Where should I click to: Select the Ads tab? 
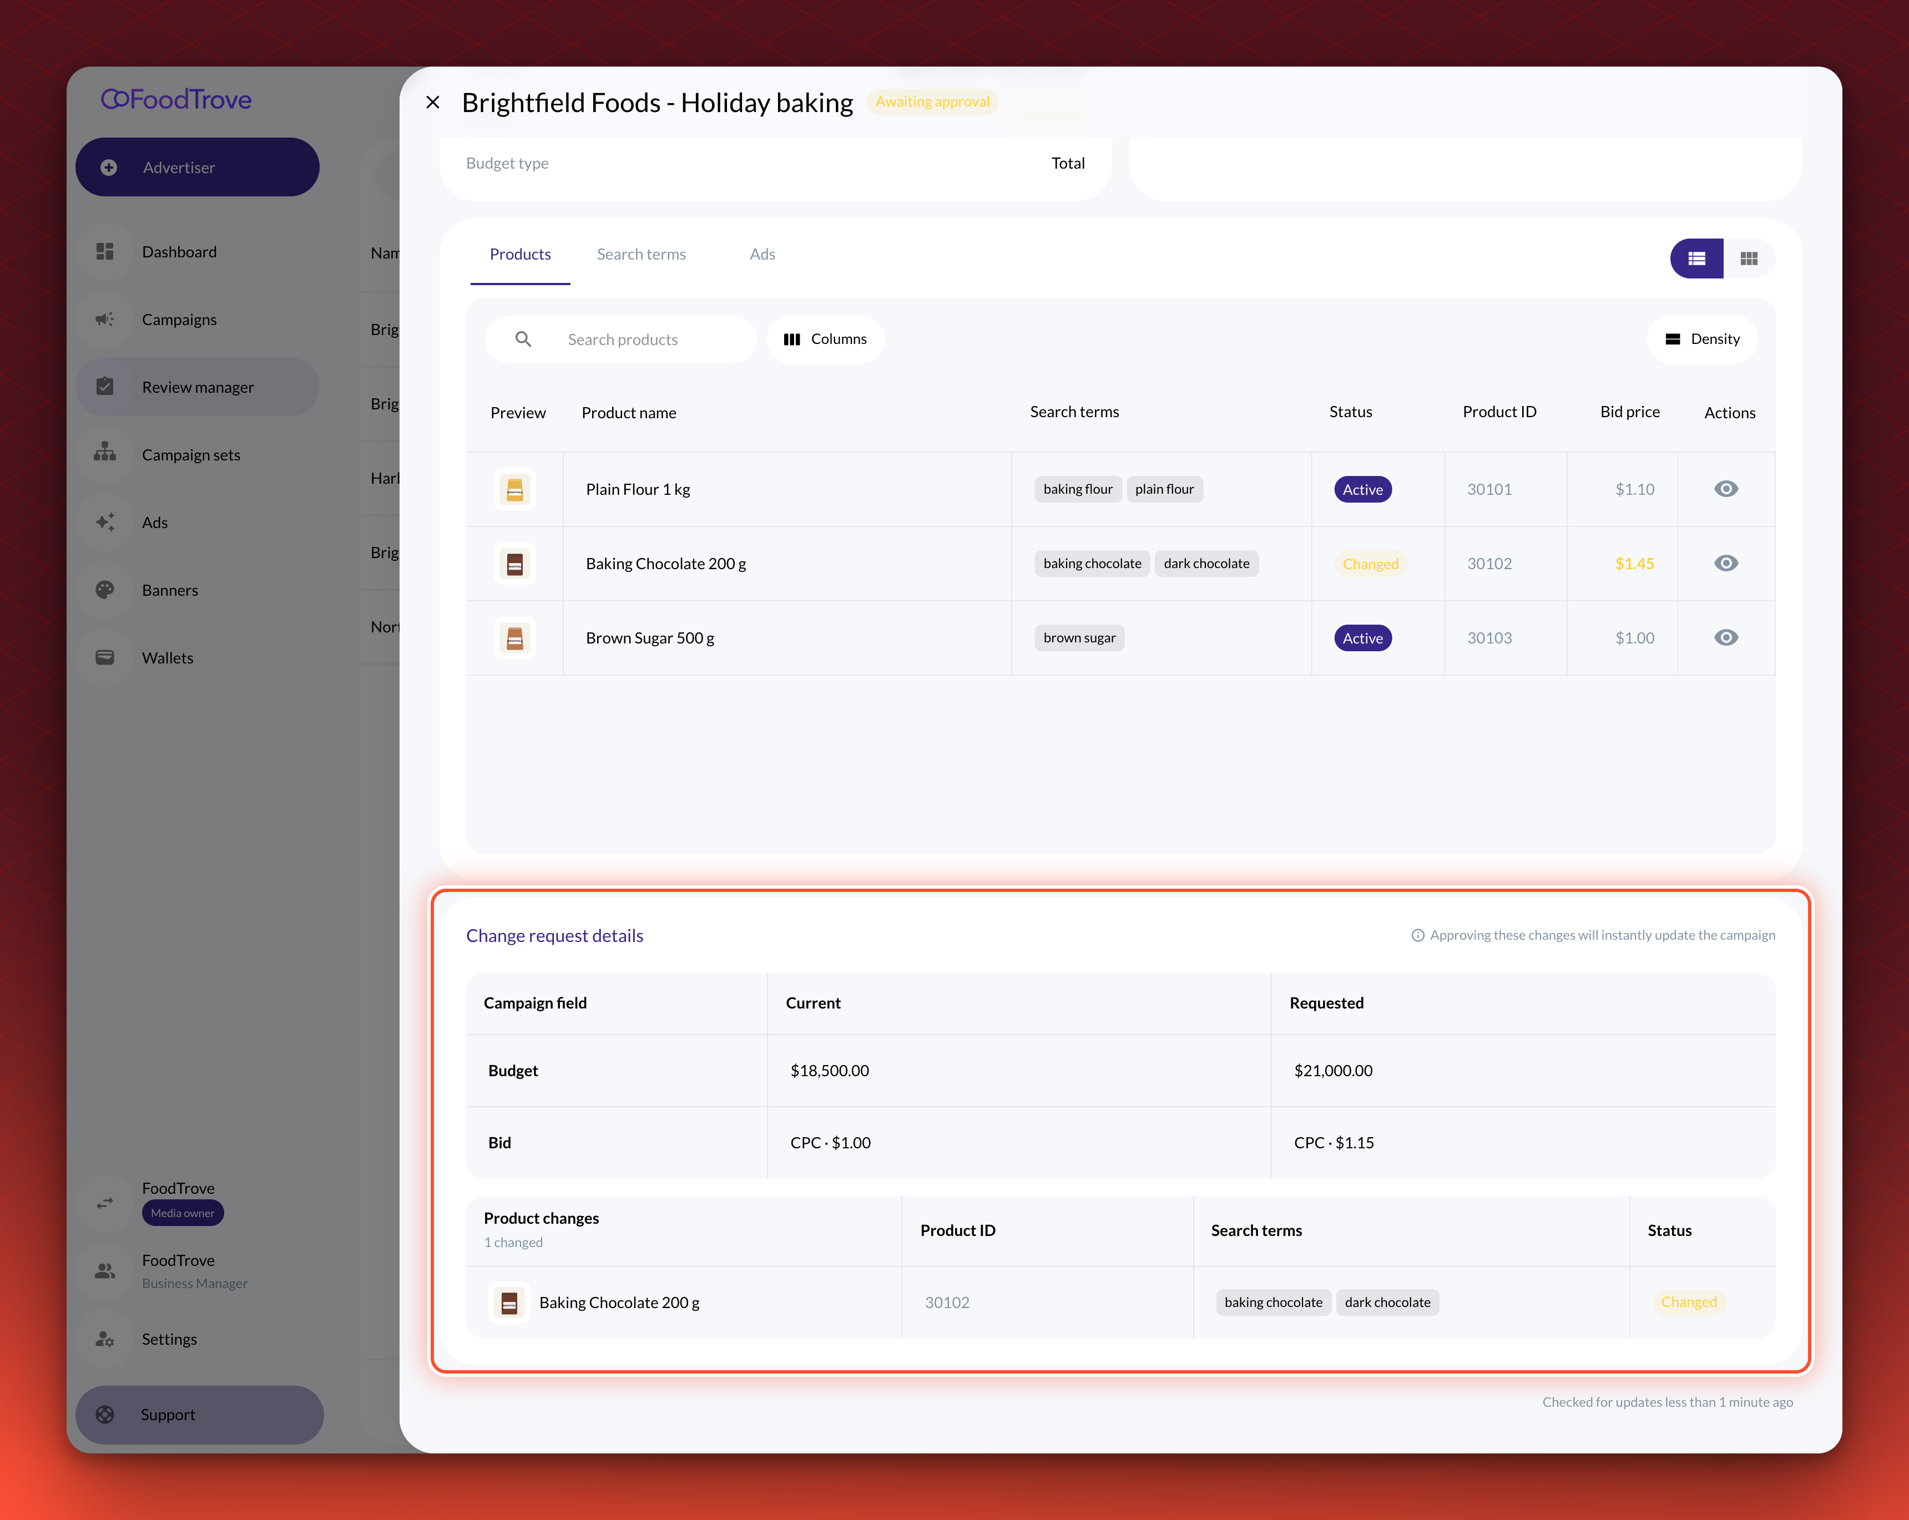click(762, 255)
